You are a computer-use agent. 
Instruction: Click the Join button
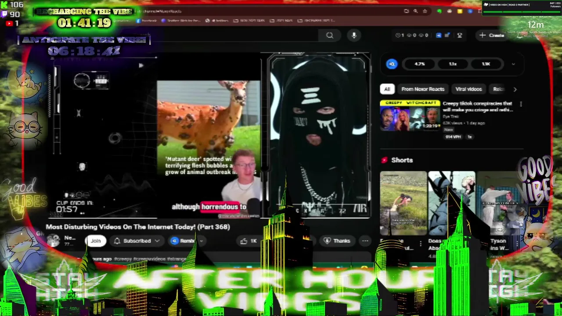96,241
